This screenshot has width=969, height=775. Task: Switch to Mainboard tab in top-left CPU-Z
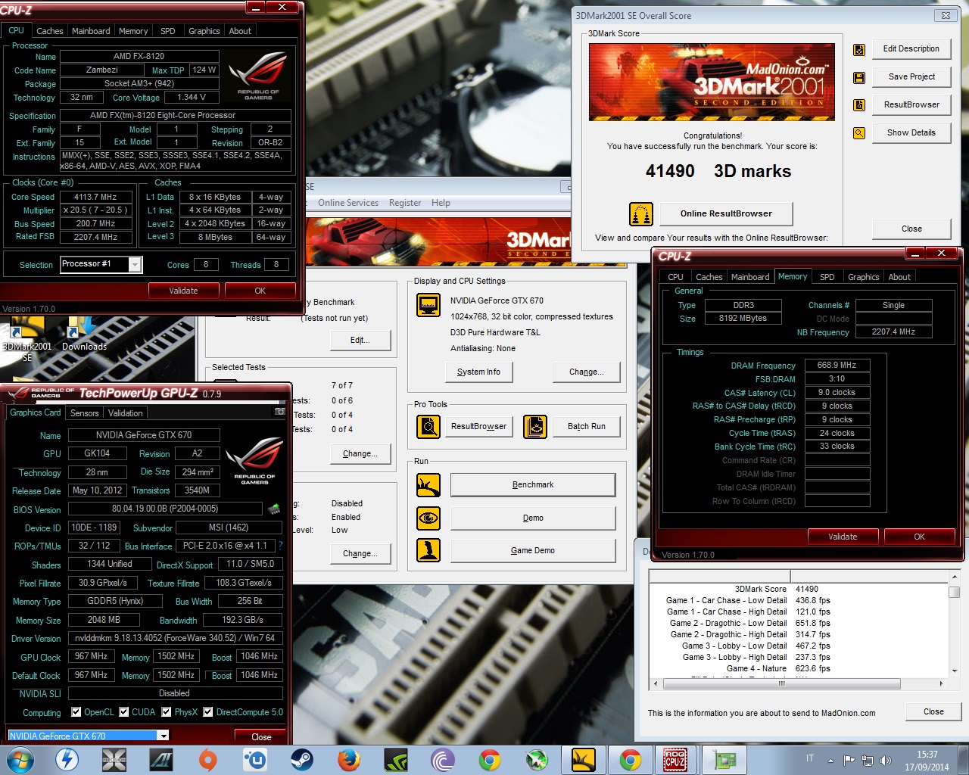tap(91, 31)
